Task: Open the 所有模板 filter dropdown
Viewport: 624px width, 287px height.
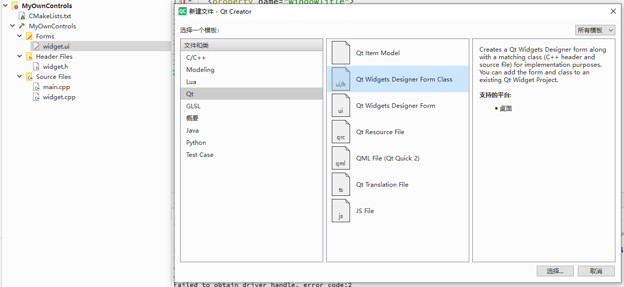Action: pyautogui.click(x=595, y=30)
